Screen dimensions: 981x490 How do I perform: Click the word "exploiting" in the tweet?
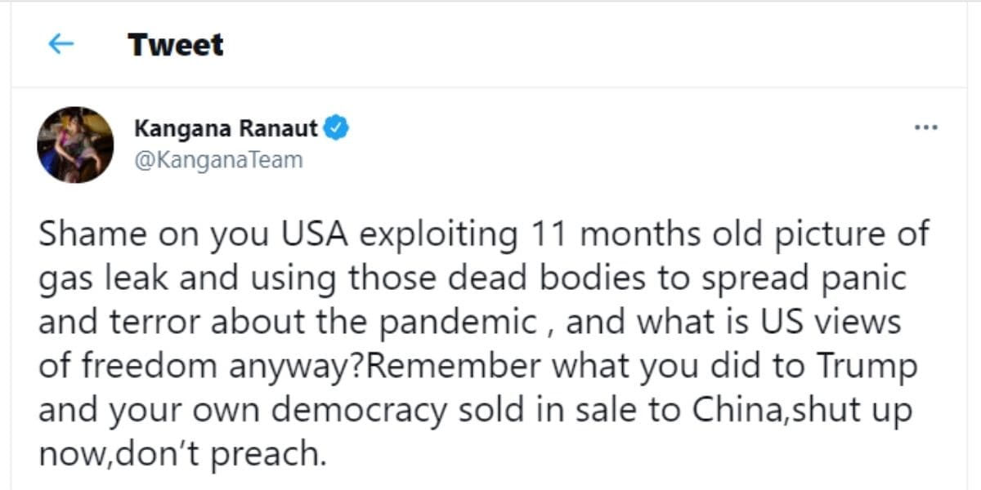(x=438, y=234)
